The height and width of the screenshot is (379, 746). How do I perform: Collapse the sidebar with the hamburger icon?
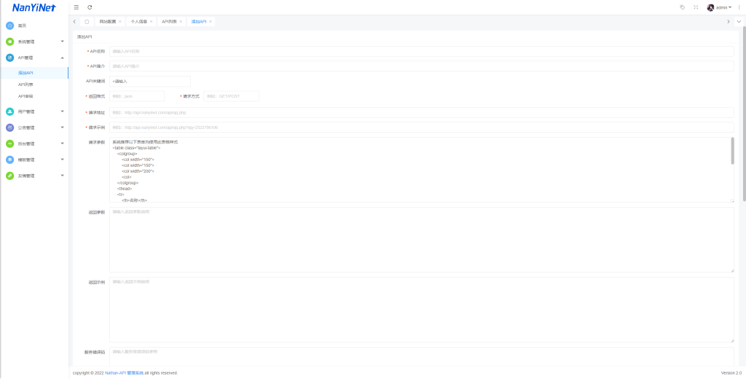click(x=76, y=7)
